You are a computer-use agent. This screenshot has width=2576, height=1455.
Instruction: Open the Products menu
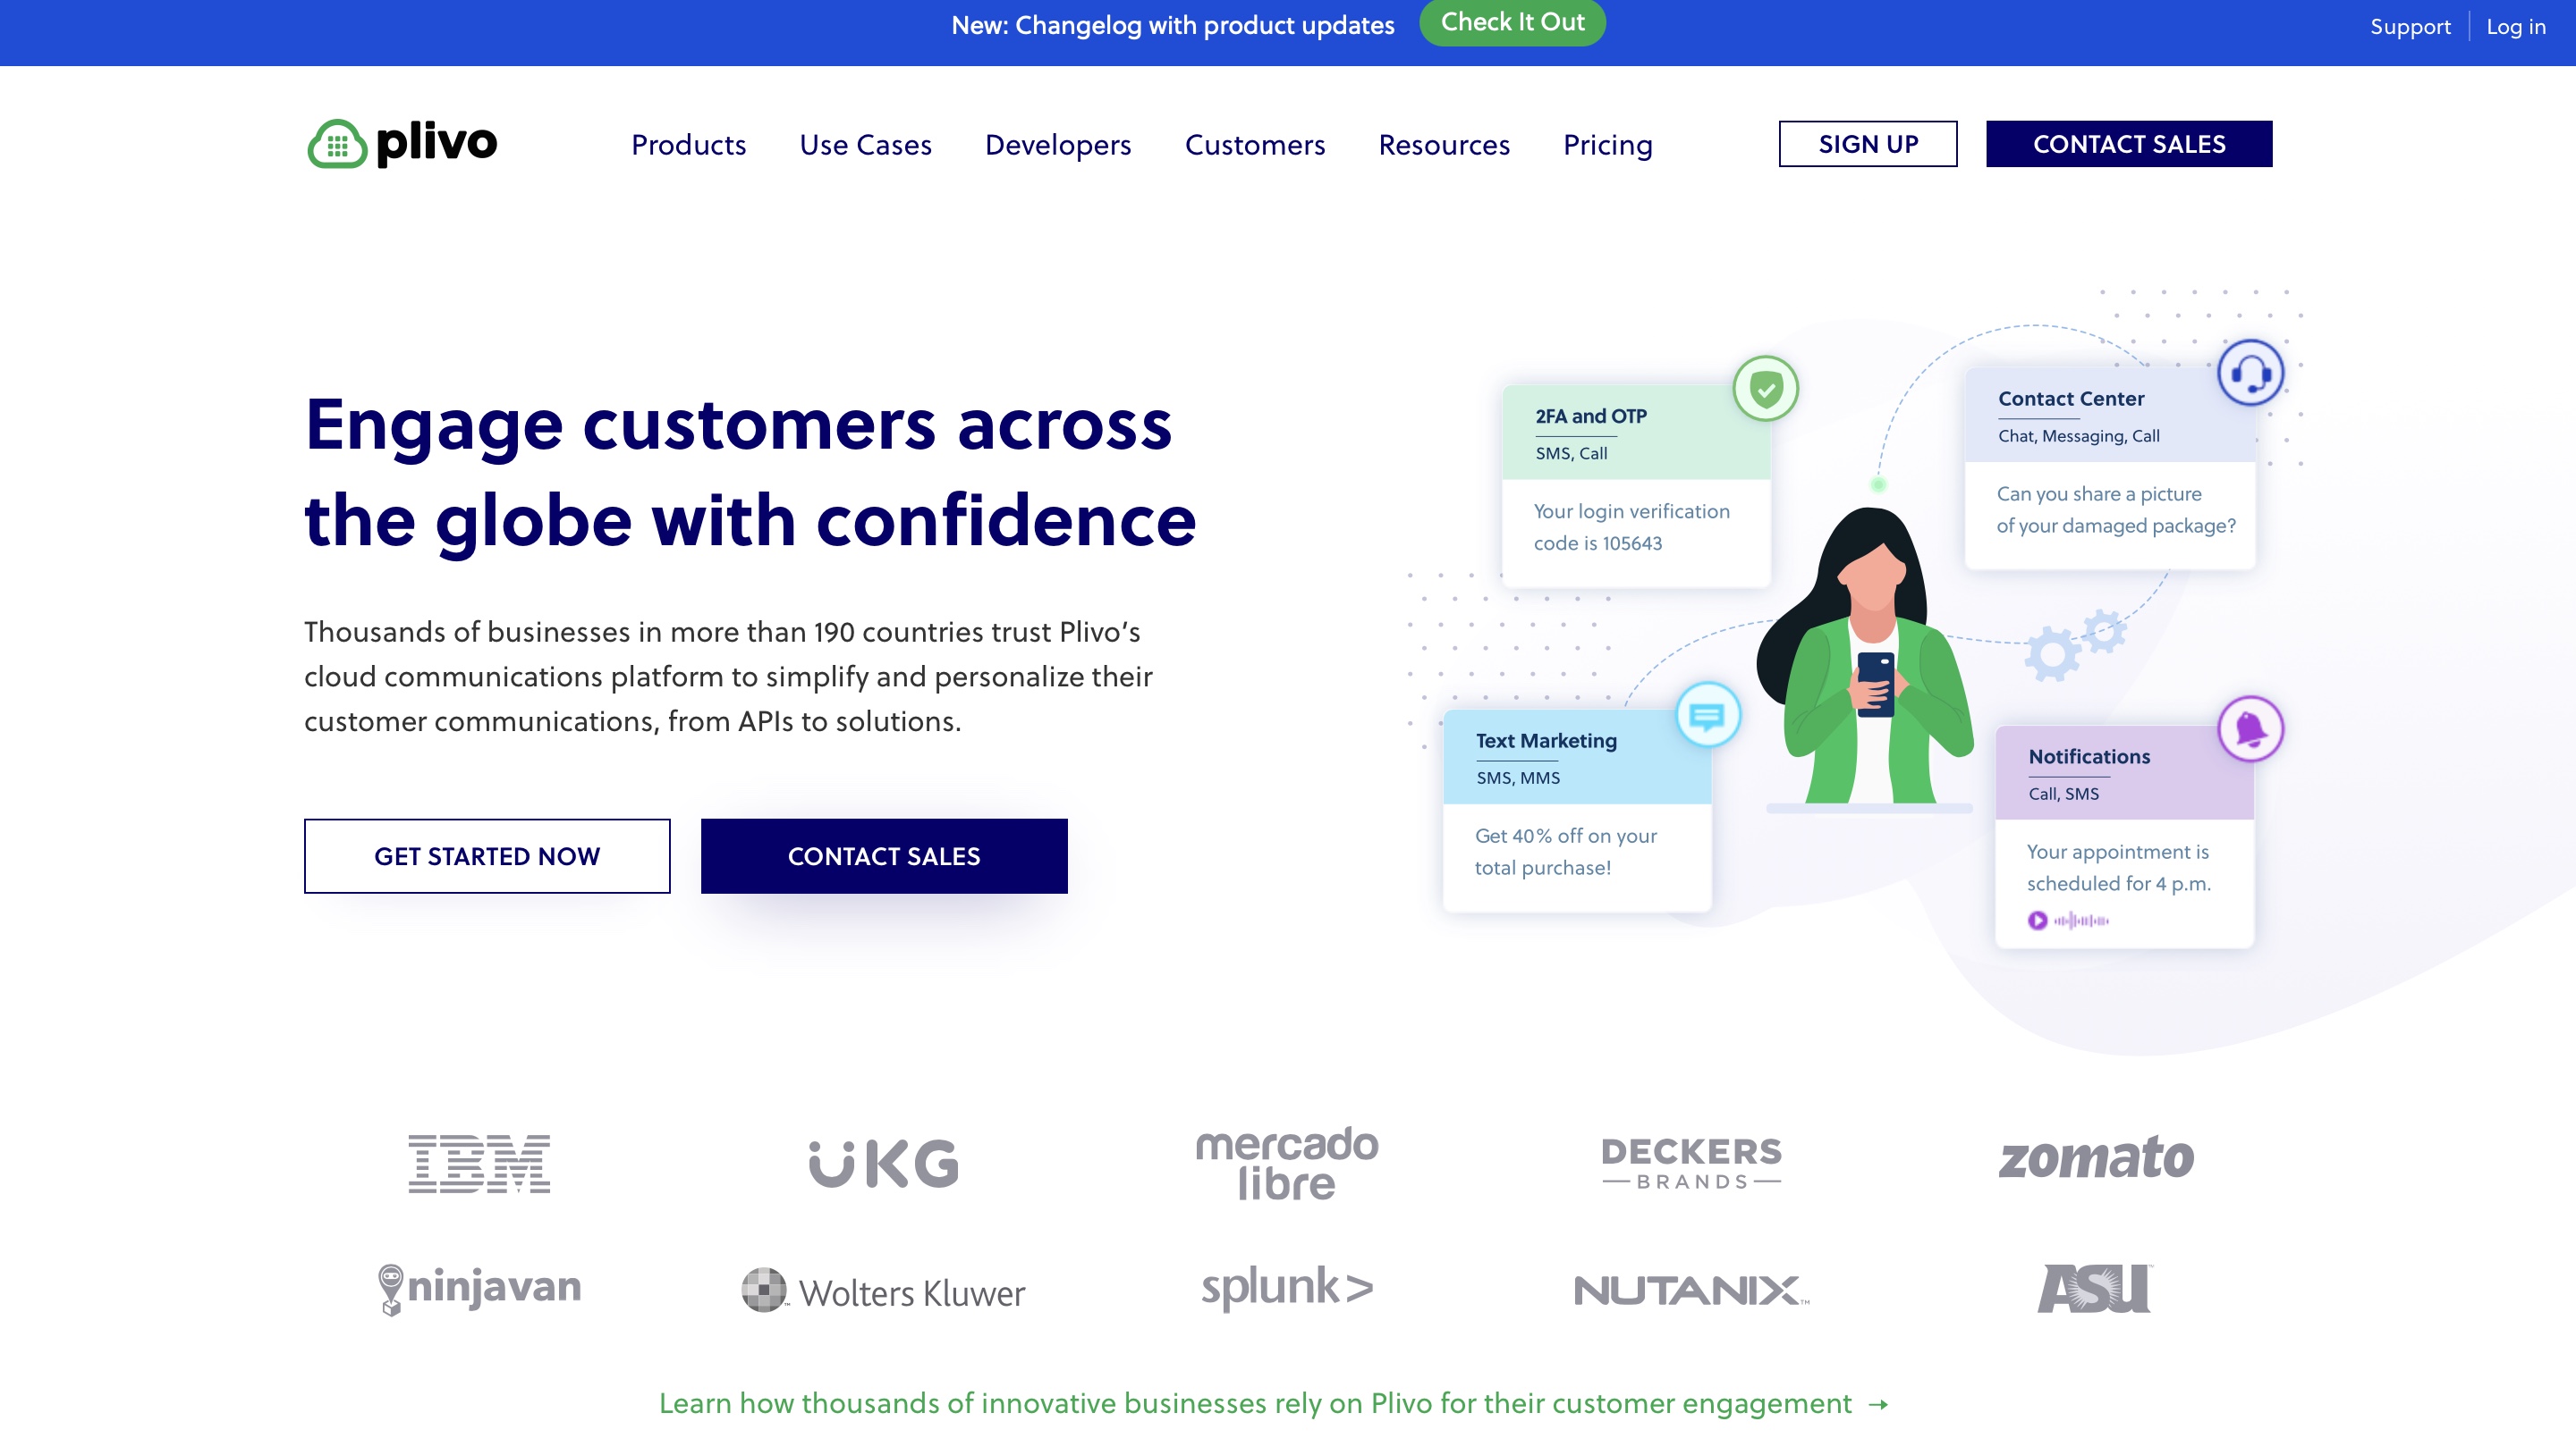(689, 145)
